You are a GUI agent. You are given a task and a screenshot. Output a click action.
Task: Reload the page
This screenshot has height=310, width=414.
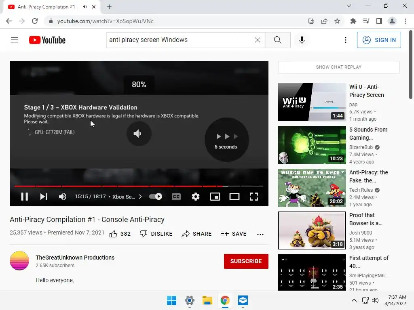point(35,21)
